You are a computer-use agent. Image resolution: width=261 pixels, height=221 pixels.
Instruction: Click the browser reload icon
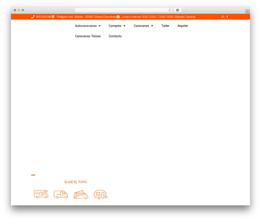170,10
